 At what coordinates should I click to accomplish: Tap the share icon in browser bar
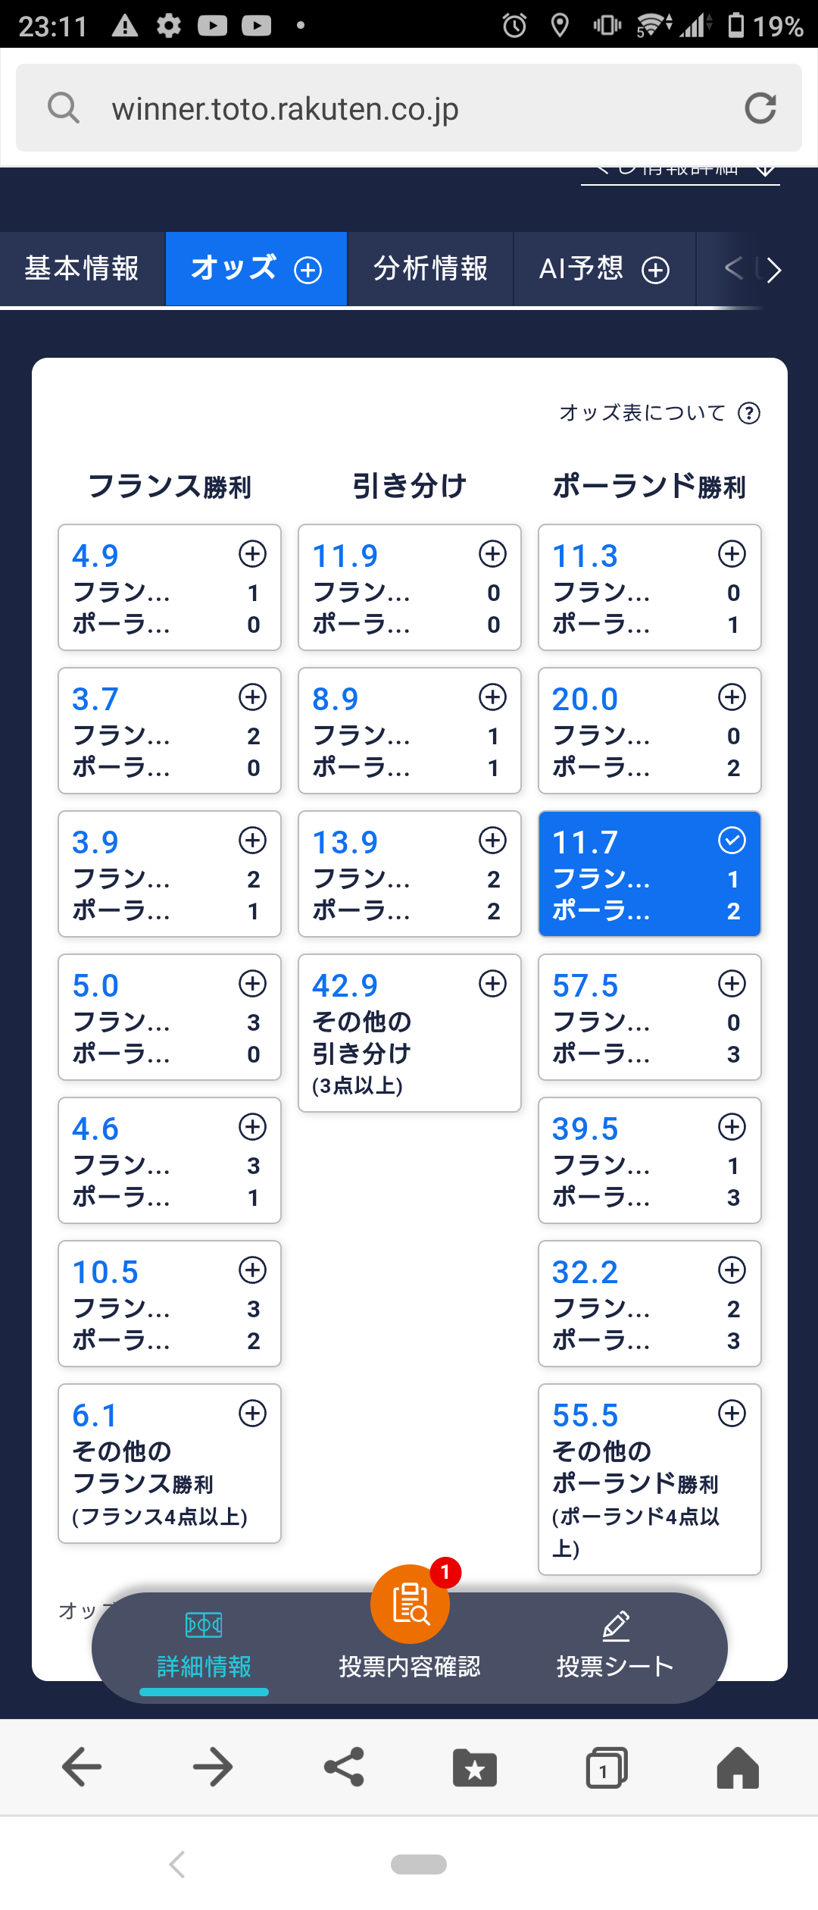coord(344,1768)
